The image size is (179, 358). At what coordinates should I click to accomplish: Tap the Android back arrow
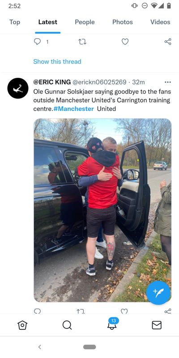click(39, 347)
